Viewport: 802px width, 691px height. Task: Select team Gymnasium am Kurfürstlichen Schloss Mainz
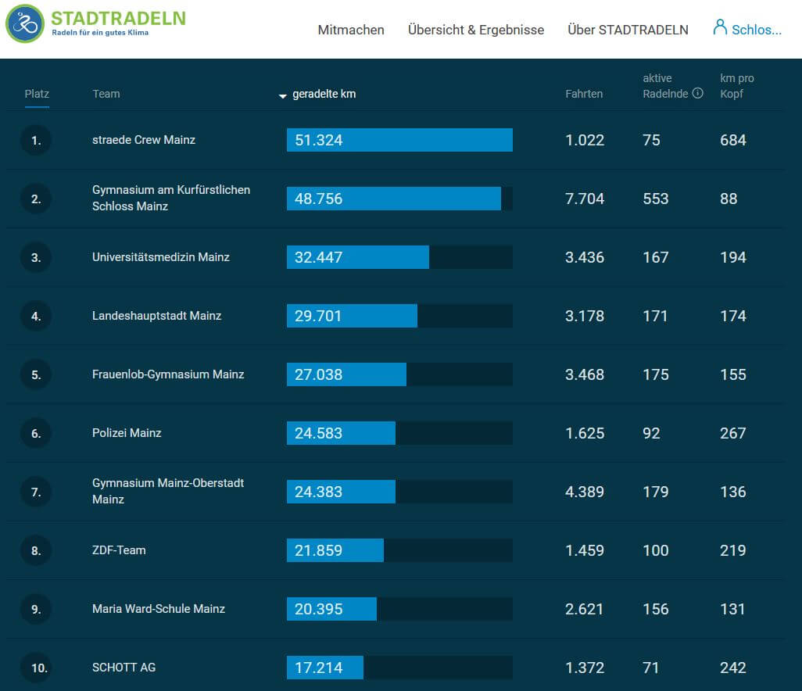point(171,198)
